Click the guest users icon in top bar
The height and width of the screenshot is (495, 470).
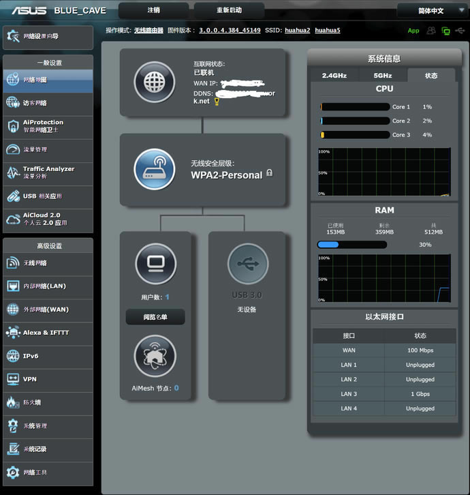tap(431, 31)
